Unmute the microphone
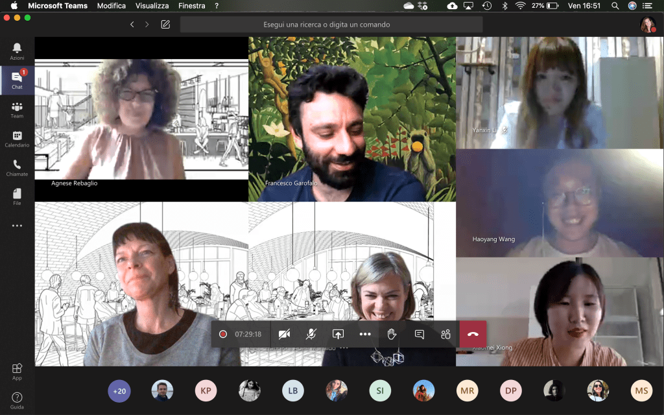The image size is (664, 415). click(311, 334)
